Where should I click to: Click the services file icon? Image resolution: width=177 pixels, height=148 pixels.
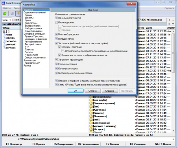[4, 48]
